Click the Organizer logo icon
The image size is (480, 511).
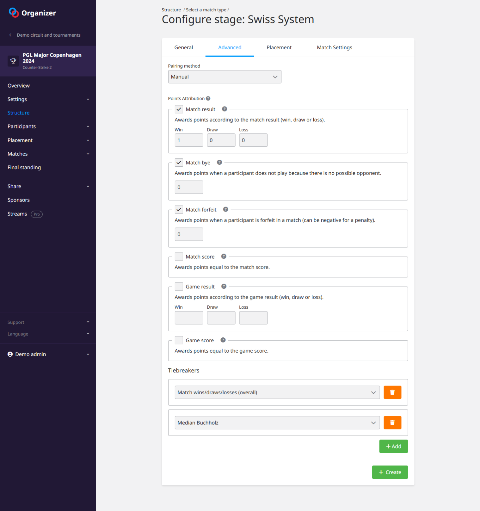[x=14, y=13]
